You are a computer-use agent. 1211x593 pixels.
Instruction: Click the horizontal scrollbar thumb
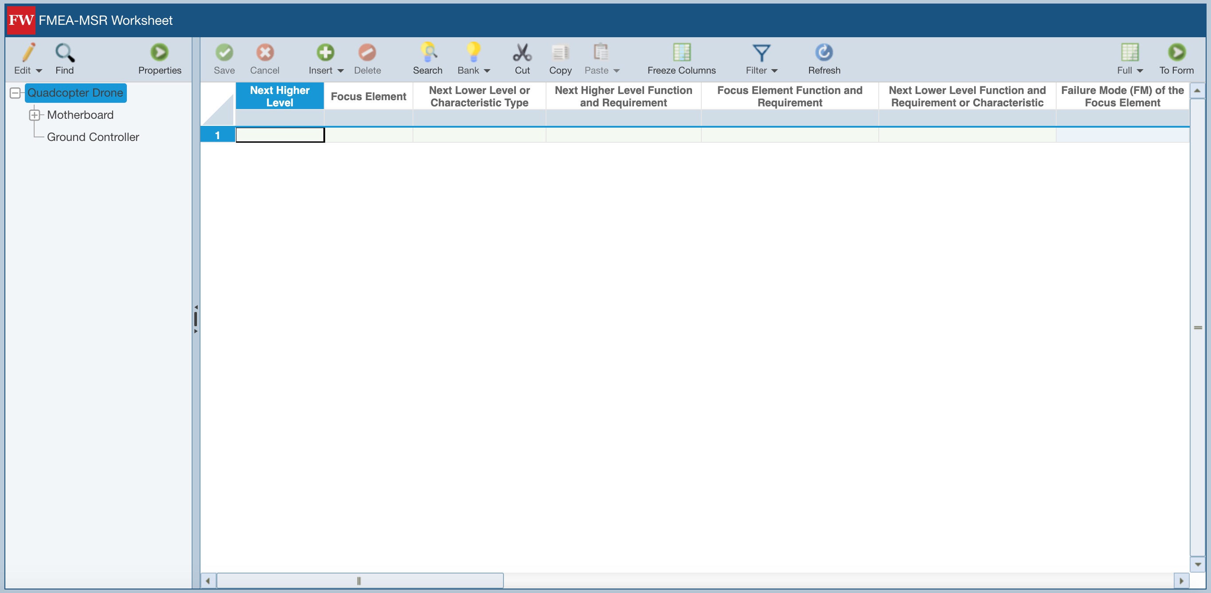point(360,581)
